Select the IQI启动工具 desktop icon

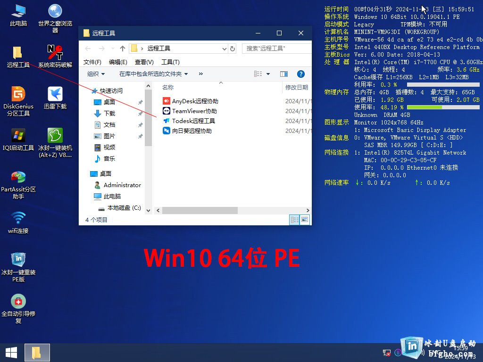click(18, 140)
